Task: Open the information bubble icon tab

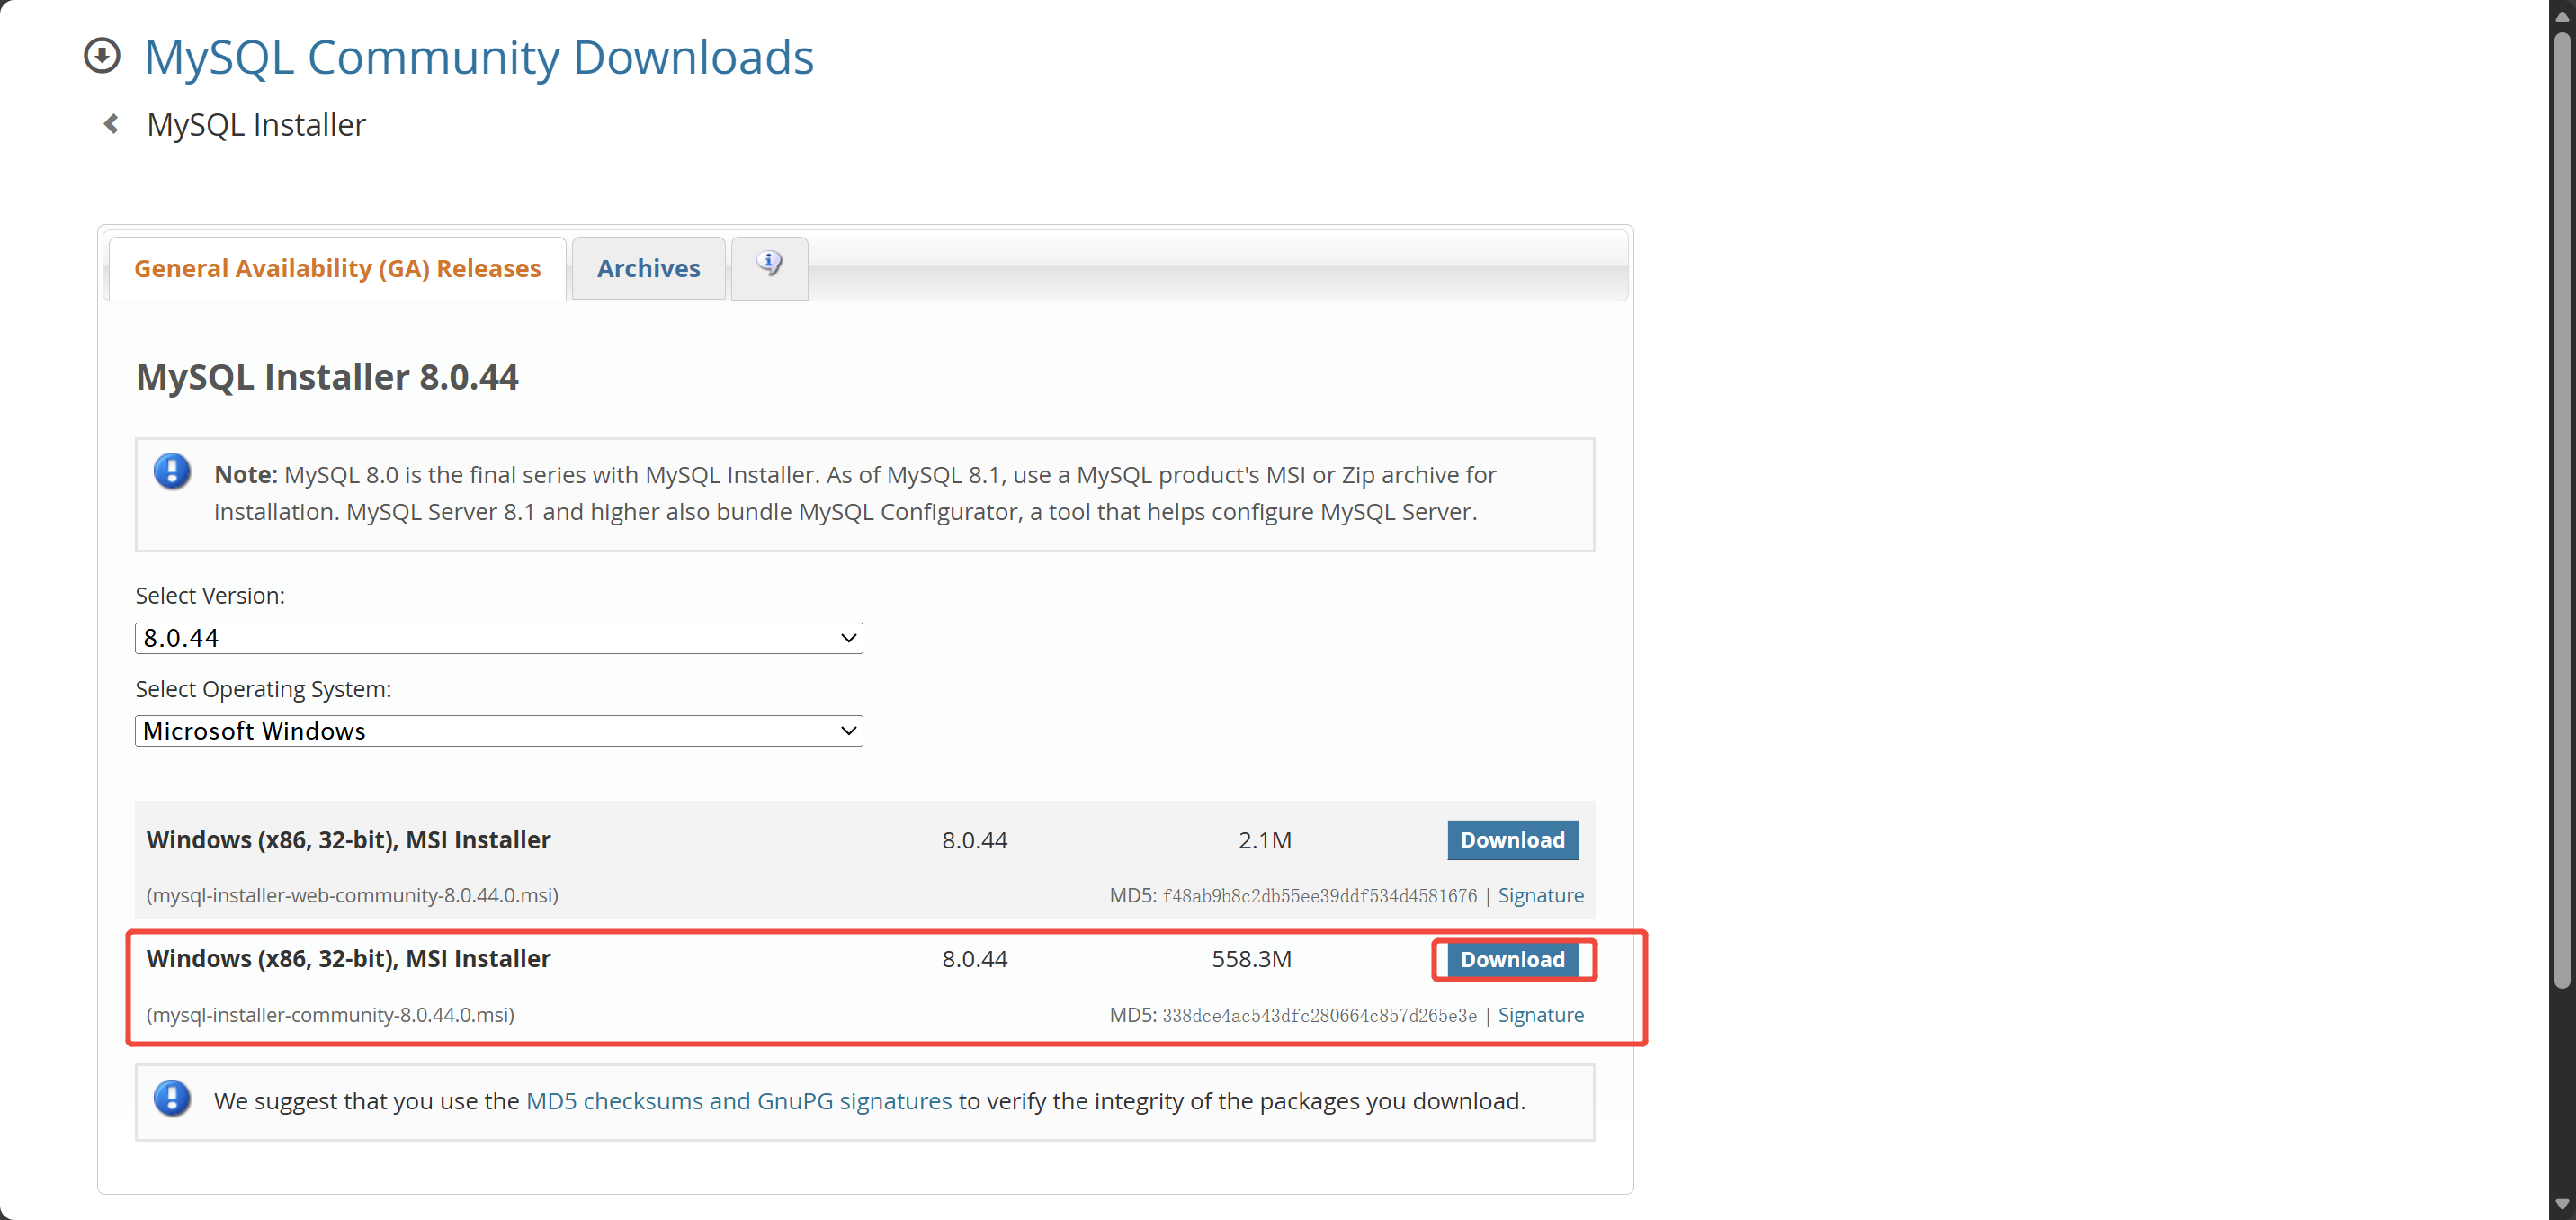Action: 768,265
